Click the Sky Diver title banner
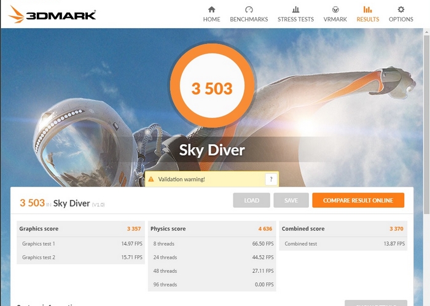The image size is (430, 306). [x=212, y=150]
